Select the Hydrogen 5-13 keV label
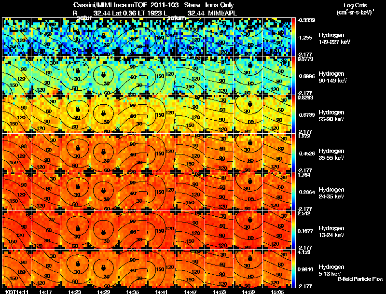Image resolution: width=386 pixels, height=294 pixels. pyautogui.click(x=331, y=270)
